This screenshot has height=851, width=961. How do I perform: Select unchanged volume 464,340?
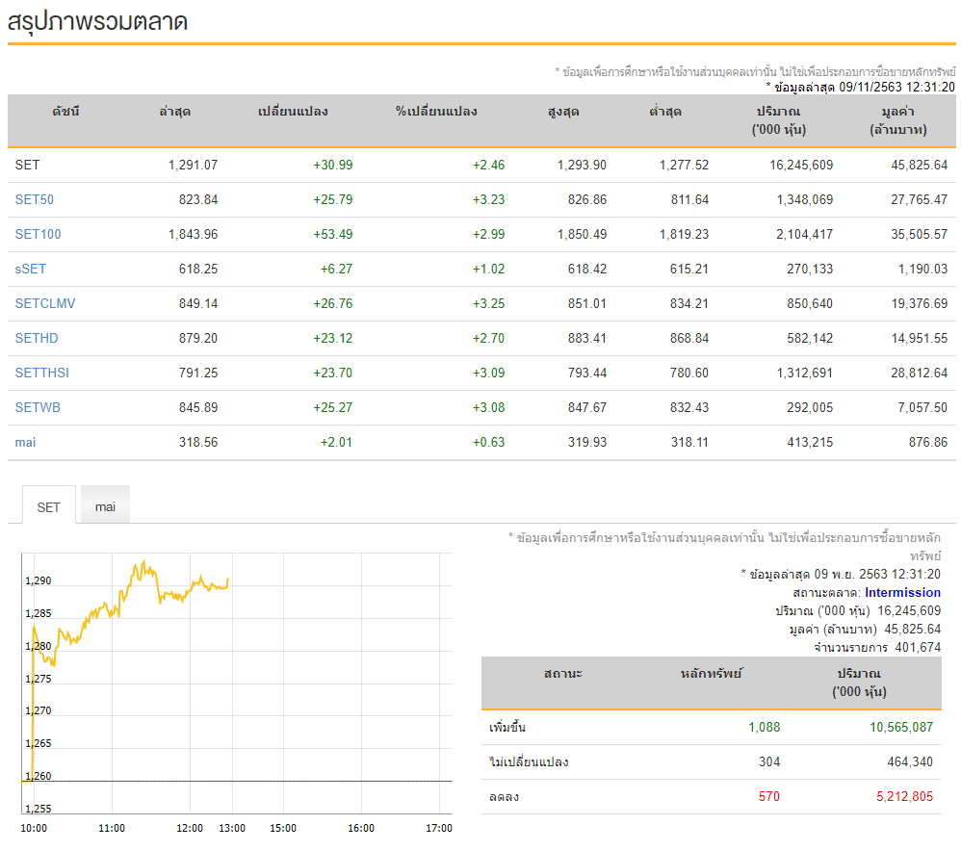pos(910,761)
